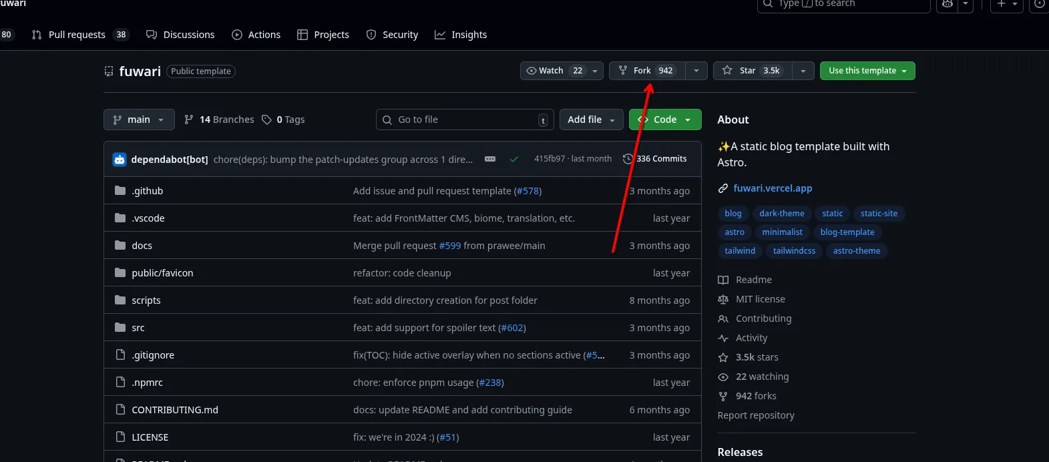The image size is (1049, 462).
Task: Open the Discussions tab
Action: 180,35
